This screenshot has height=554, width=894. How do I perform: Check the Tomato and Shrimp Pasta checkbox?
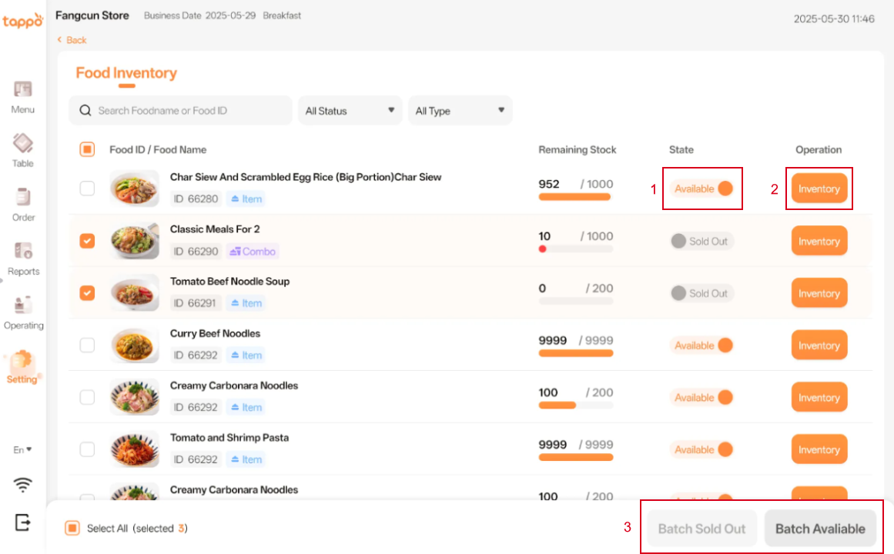[x=88, y=449]
